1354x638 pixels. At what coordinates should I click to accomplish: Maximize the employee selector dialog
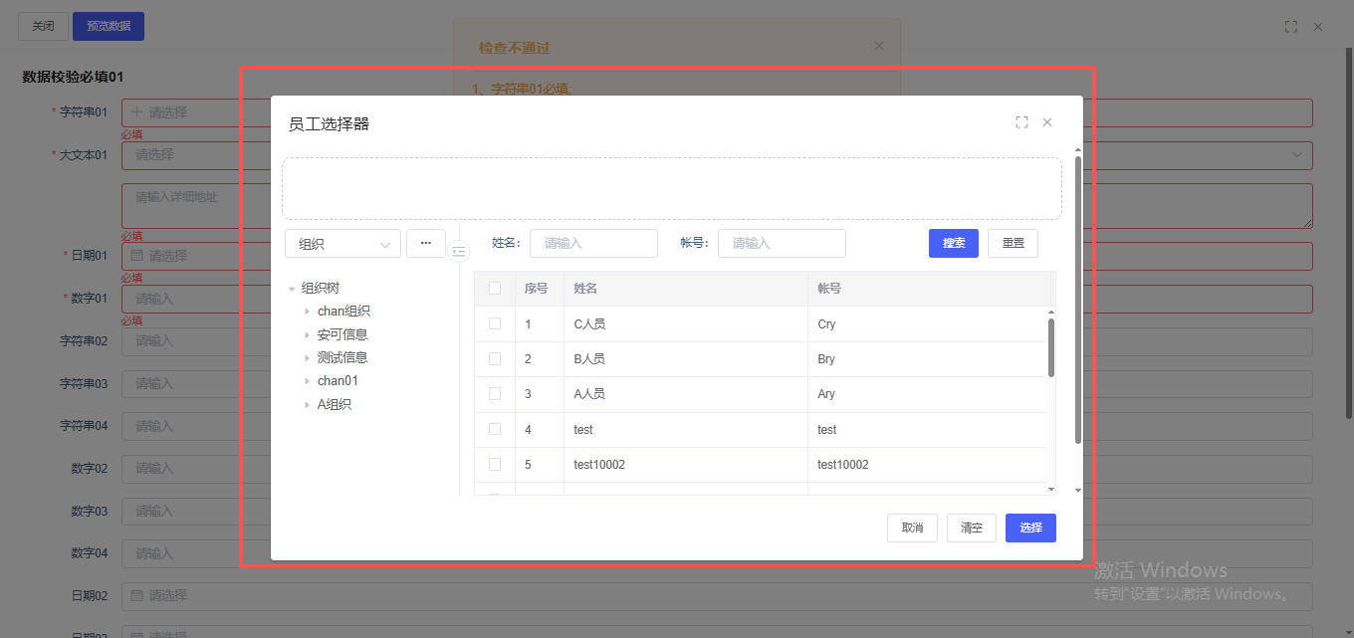(1021, 122)
